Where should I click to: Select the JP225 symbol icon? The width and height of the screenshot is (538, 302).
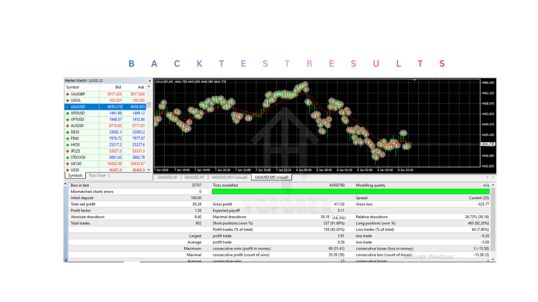(66, 151)
